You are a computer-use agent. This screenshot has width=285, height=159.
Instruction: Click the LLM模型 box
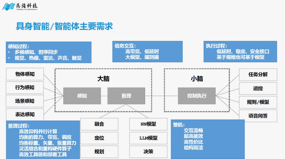coord(148,138)
